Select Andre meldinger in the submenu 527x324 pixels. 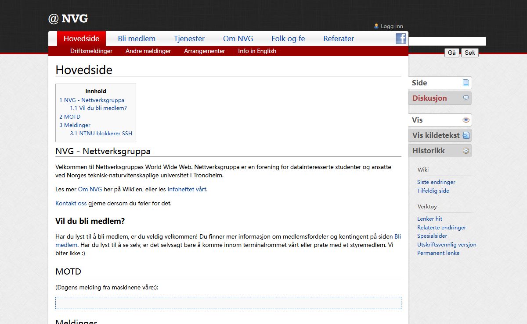[148, 51]
